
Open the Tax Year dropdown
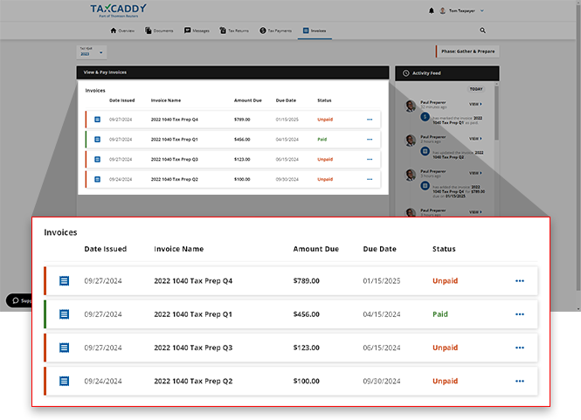click(x=91, y=52)
